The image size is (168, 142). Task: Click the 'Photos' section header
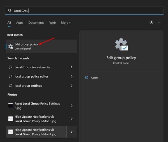(12, 95)
